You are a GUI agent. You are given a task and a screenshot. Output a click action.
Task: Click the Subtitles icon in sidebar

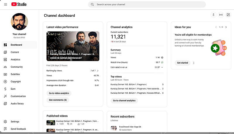[x=5, y=74]
